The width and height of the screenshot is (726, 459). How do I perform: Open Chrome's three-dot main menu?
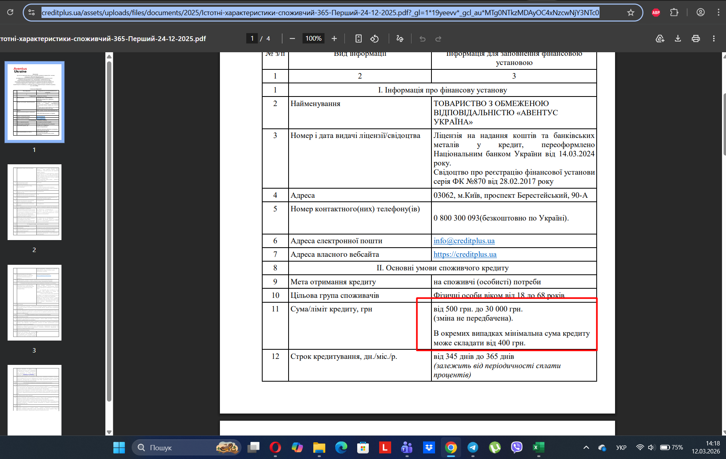click(x=718, y=12)
